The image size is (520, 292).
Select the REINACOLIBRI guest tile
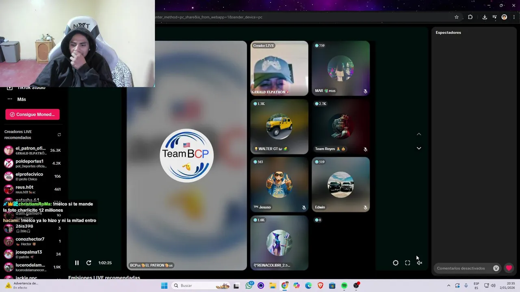click(279, 243)
